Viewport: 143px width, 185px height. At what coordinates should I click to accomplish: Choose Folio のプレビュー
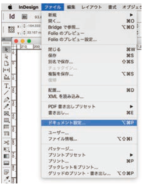pos(89,33)
